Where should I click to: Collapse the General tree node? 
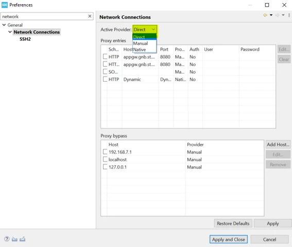coord(4,25)
